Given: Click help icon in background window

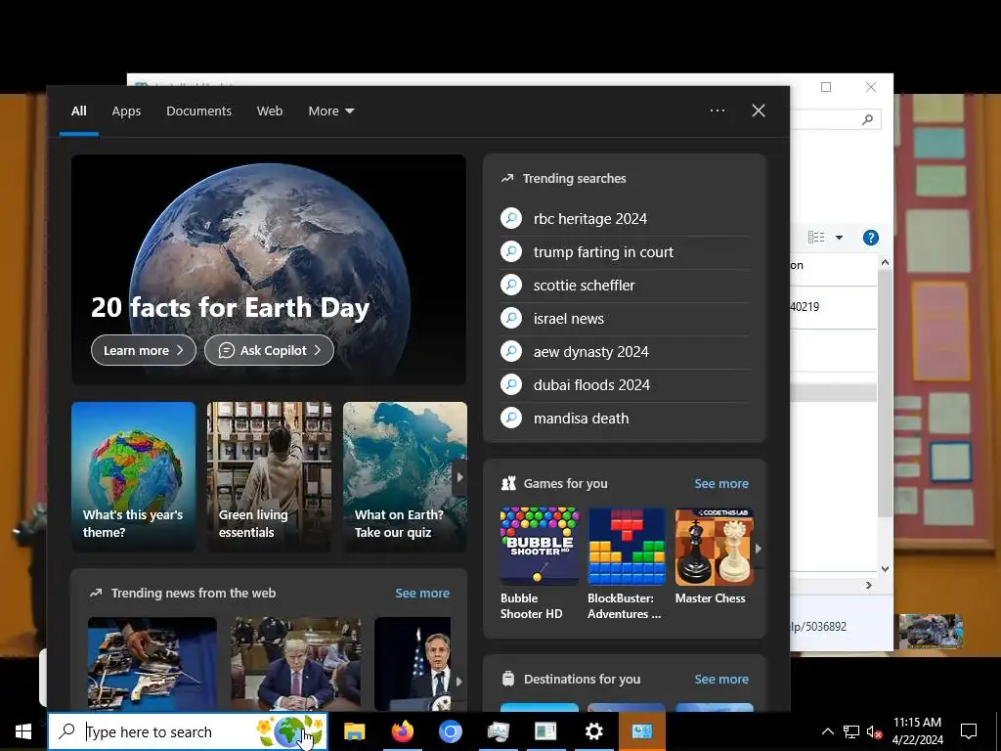Looking at the screenshot, I should pyautogui.click(x=871, y=238).
